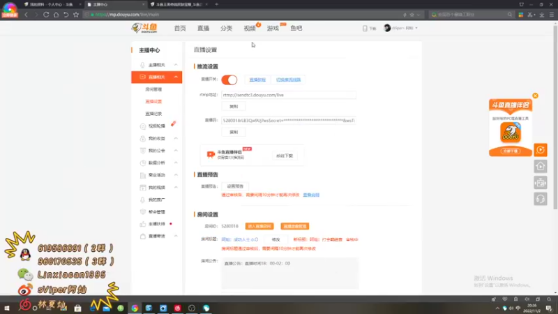The image size is (558, 314).
Task: Click the 直播码 stream key field
Action: 289,121
